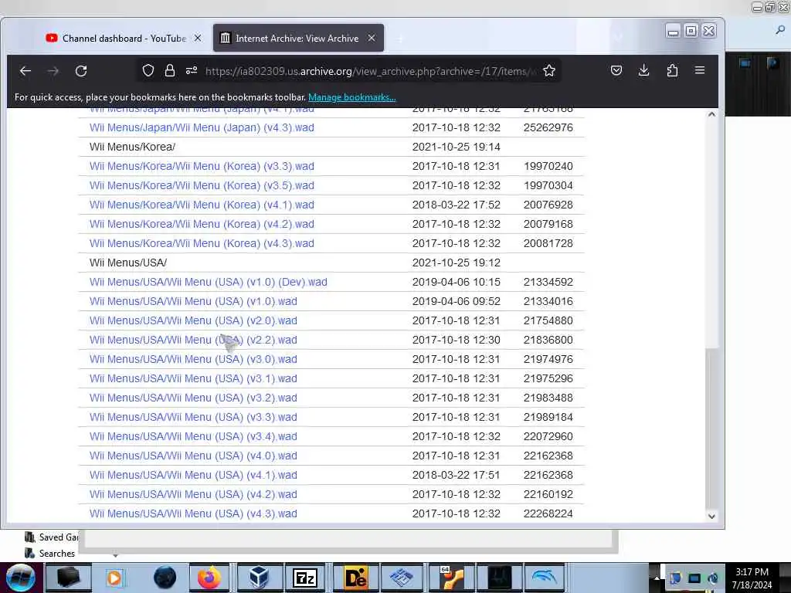Open the orange 64 taskbar icon
Viewport: 791px width, 593px height.
(450, 578)
